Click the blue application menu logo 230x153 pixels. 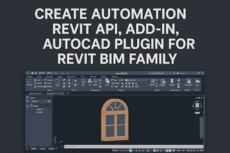28,73
